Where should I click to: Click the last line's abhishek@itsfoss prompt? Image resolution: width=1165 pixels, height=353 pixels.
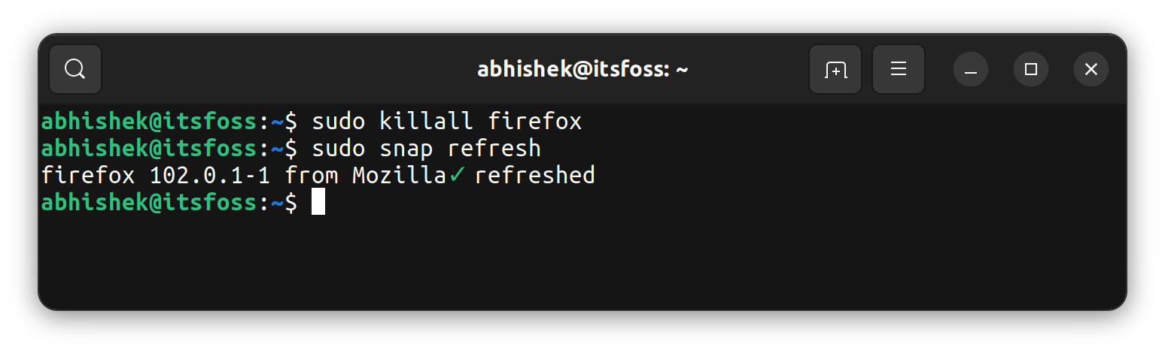[x=149, y=203]
